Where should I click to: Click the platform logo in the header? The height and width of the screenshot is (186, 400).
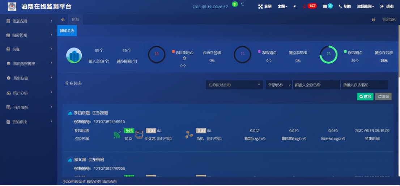[12, 7]
